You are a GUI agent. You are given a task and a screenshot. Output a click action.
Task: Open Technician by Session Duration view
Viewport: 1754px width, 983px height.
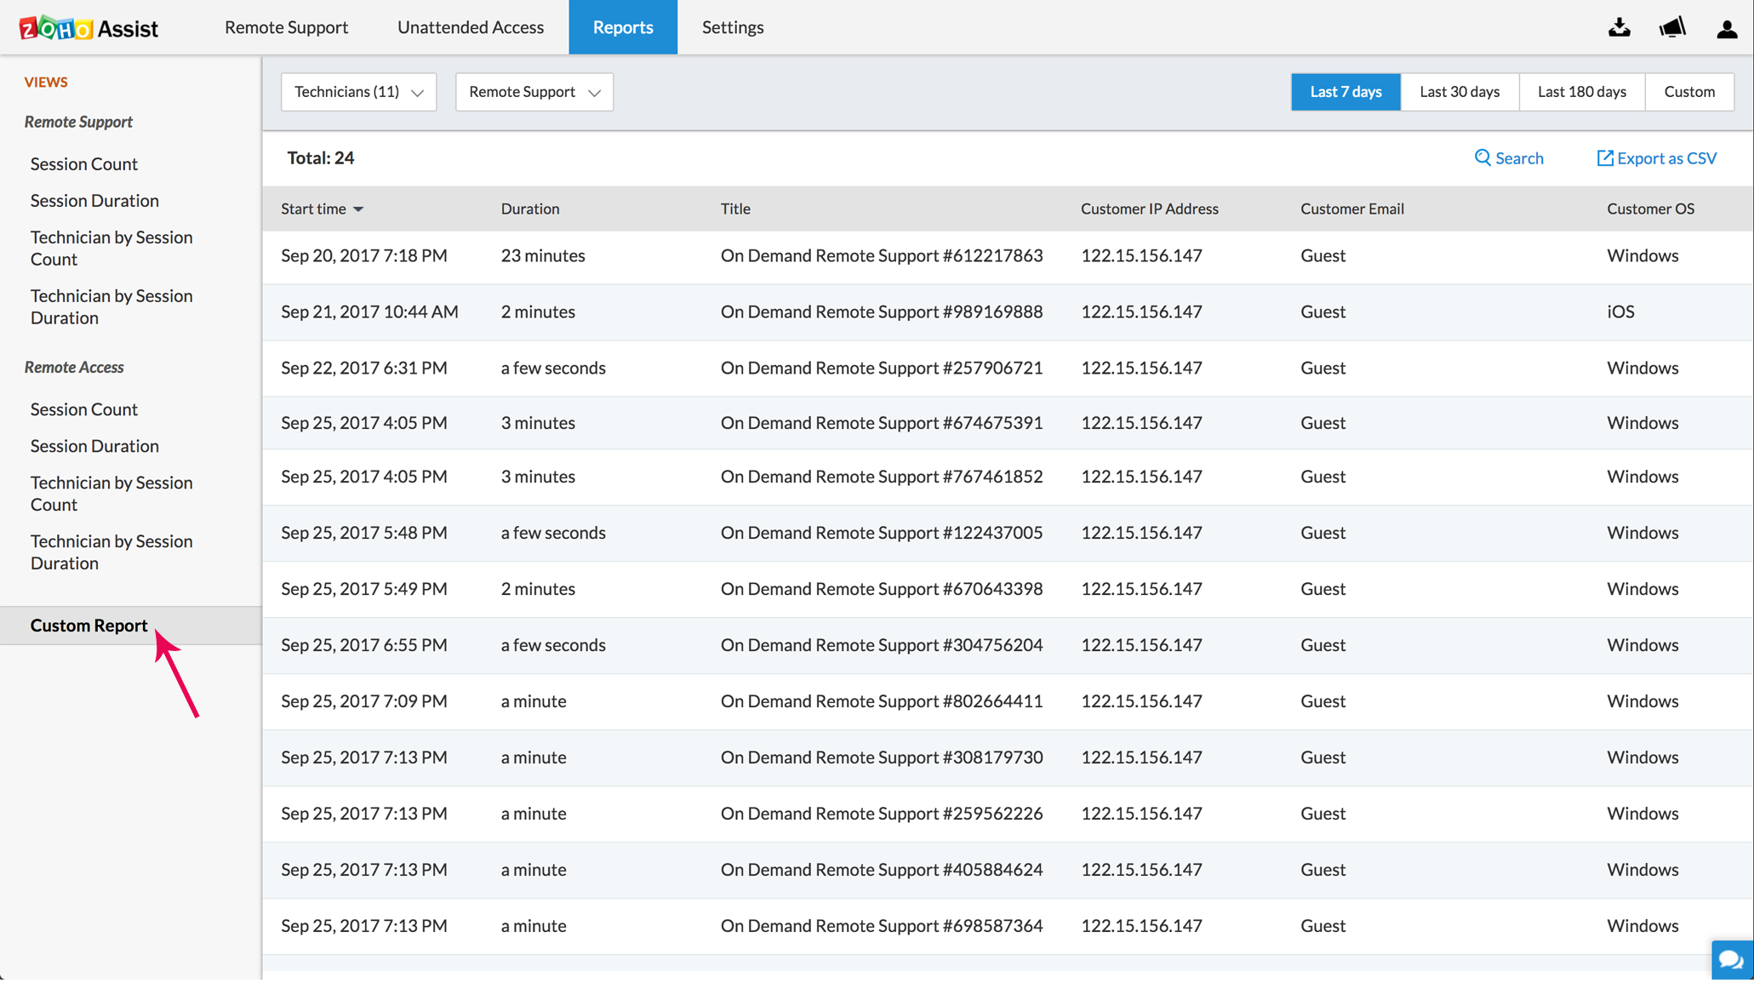pos(111,306)
